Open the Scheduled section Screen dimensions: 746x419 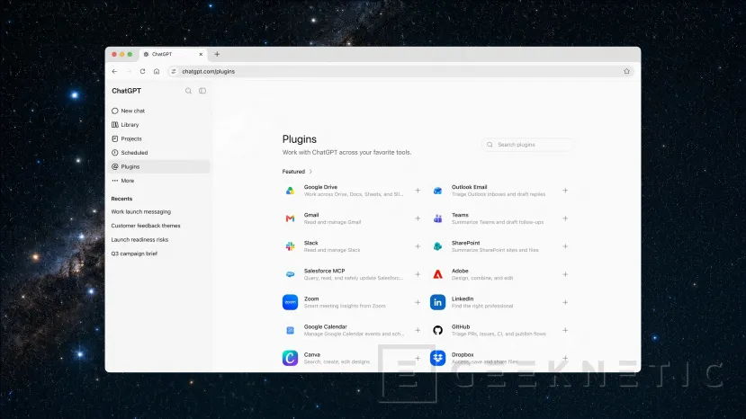[159, 153]
